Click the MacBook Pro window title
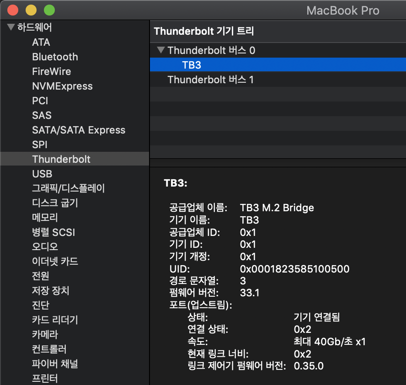The height and width of the screenshot is (385, 406). (343, 11)
